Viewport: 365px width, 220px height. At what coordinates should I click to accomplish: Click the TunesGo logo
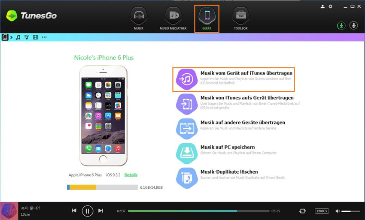pyautogui.click(x=31, y=15)
